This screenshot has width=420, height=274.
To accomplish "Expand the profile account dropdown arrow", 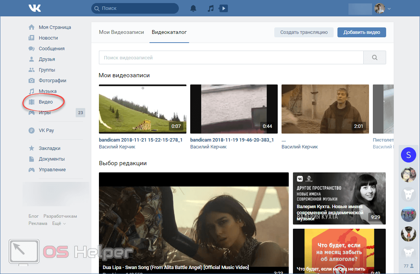I will pyautogui.click(x=389, y=8).
